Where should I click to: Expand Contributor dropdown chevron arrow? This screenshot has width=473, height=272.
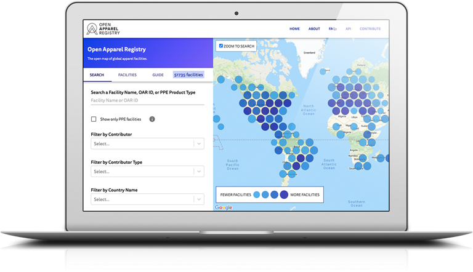[x=199, y=144]
